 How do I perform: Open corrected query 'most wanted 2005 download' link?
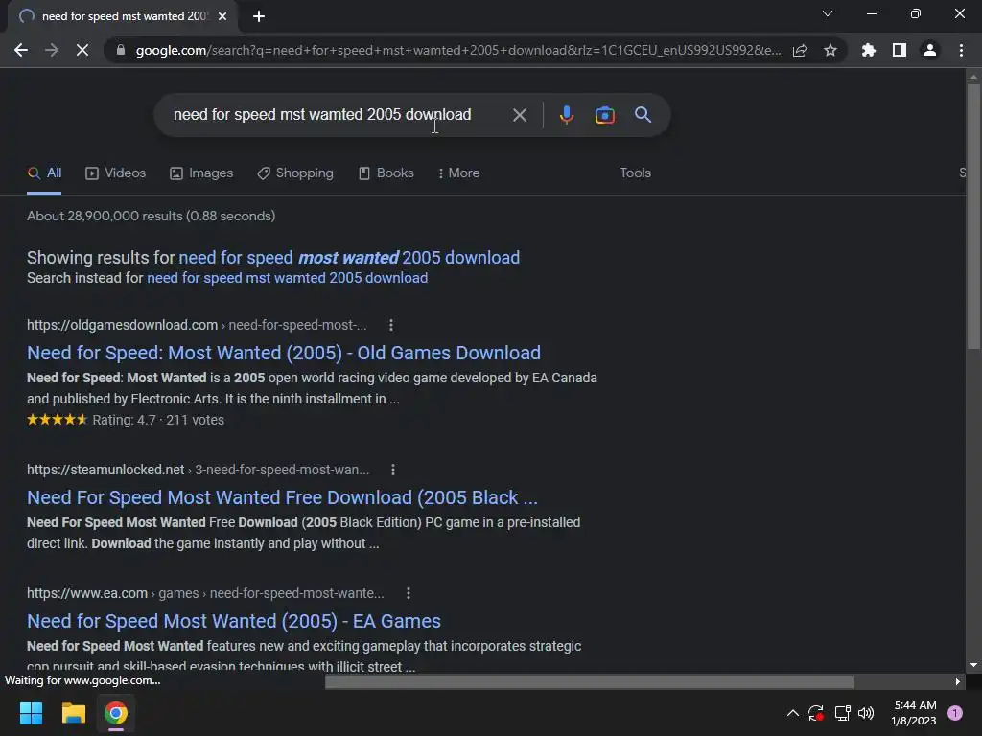tap(349, 257)
